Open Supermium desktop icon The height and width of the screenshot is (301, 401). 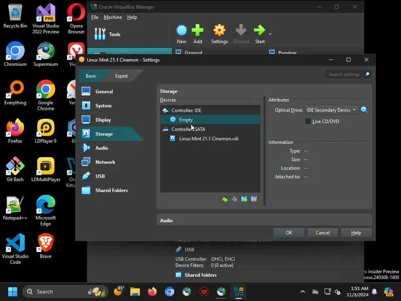[x=45, y=54]
